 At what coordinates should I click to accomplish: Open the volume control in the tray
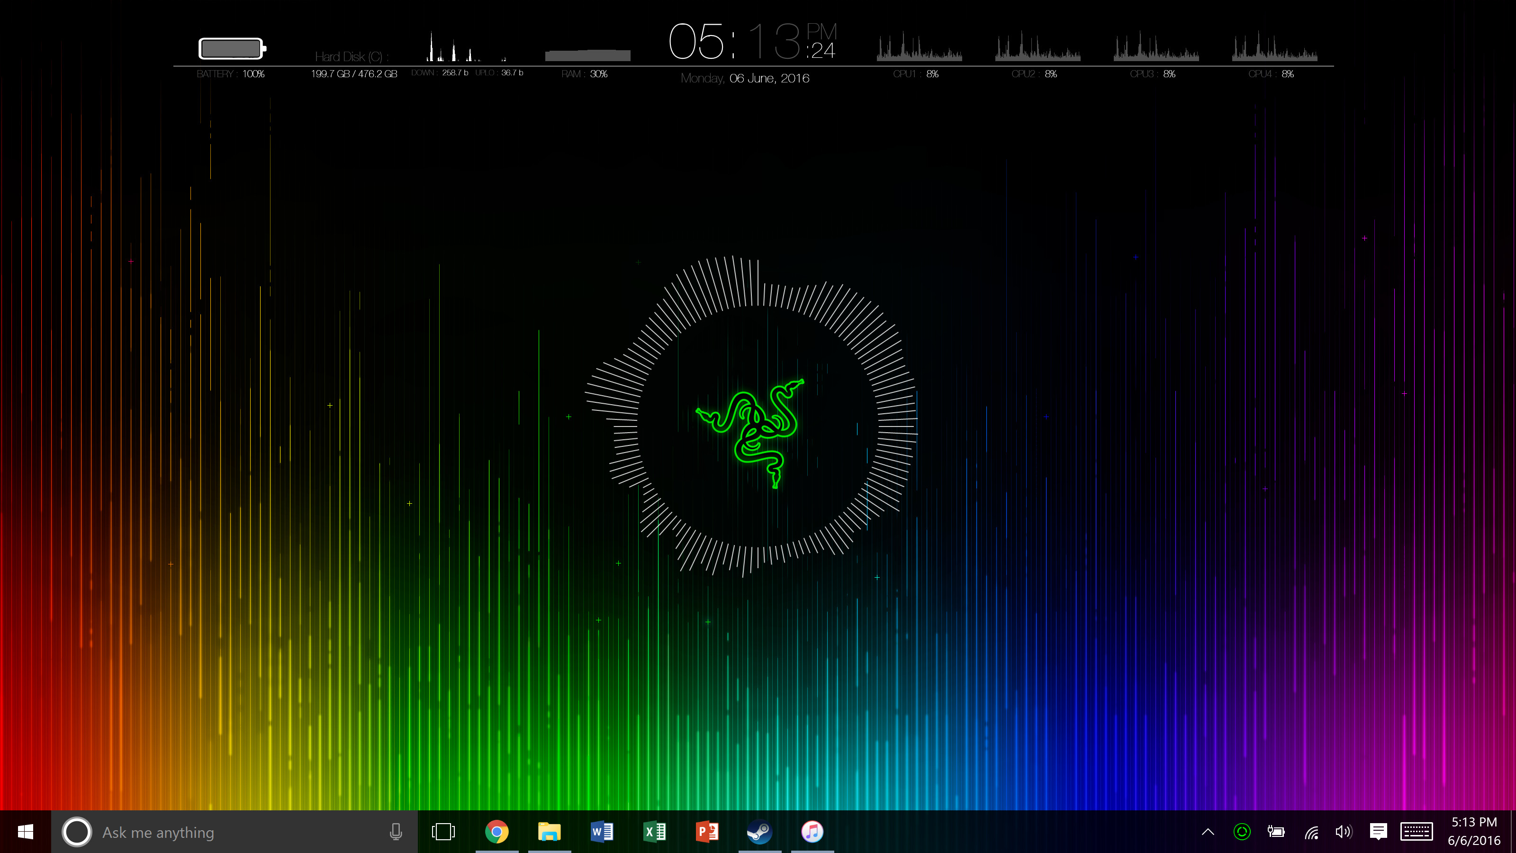coord(1345,832)
